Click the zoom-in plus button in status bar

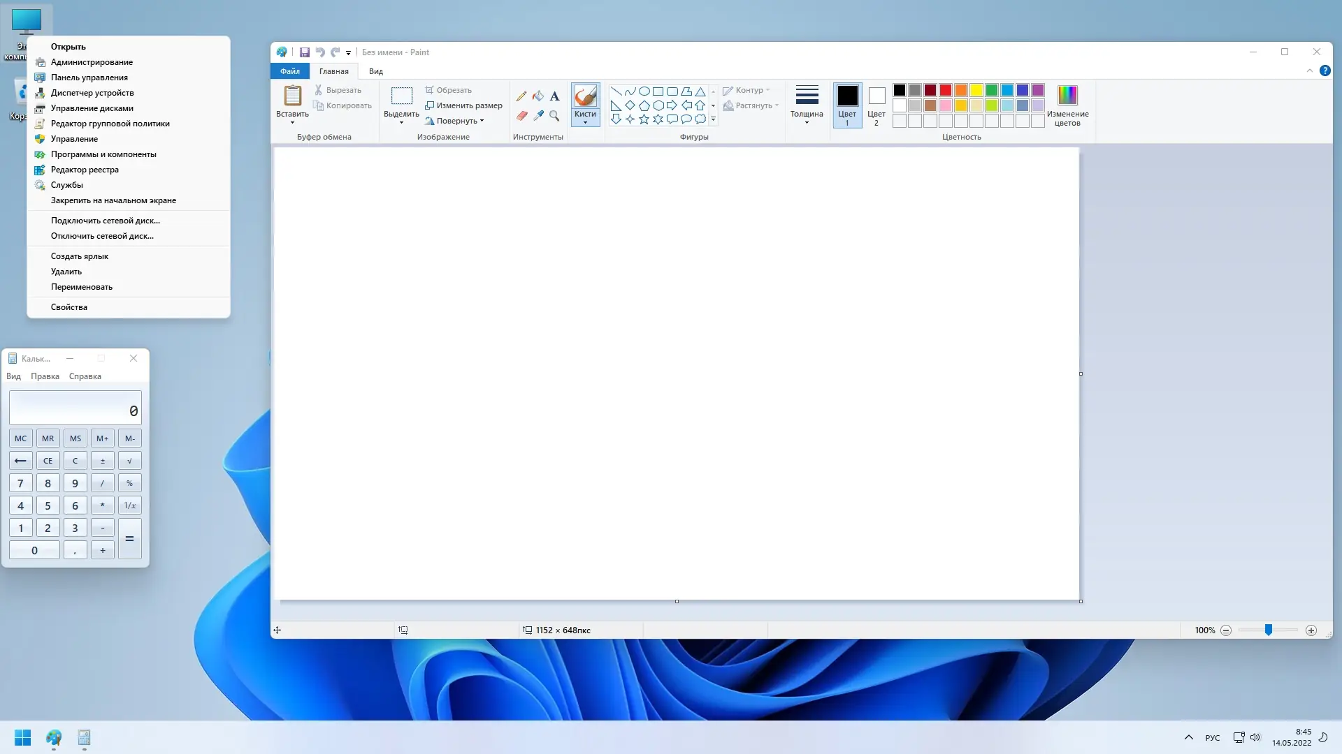[x=1311, y=630]
